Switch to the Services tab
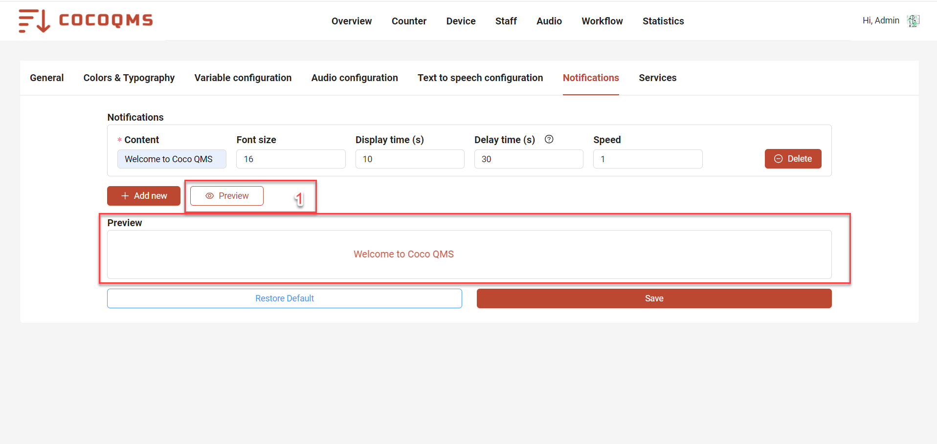 [658, 78]
